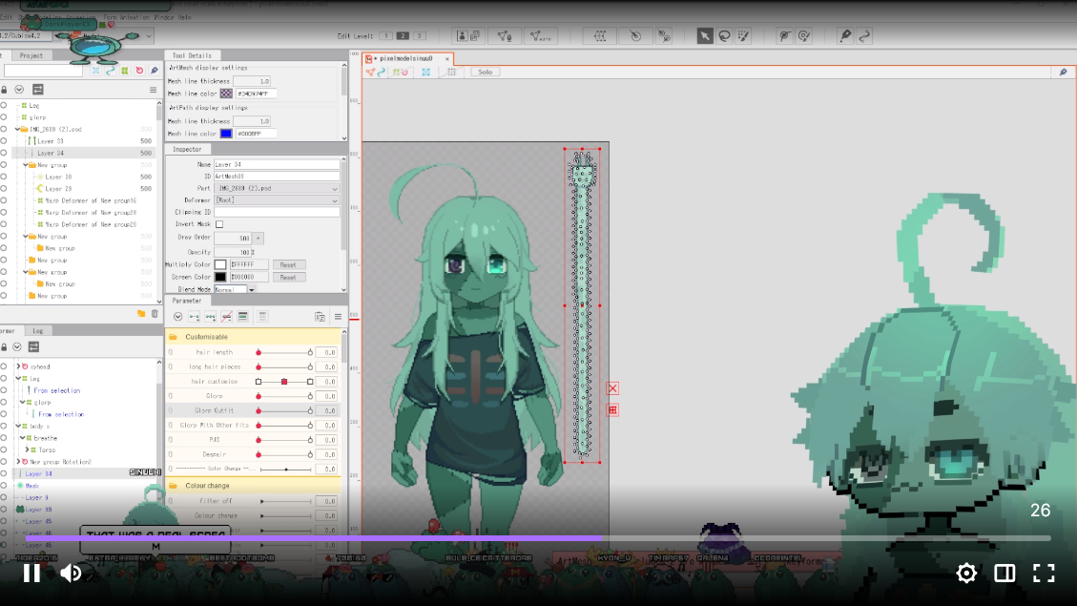Click the Create Rotation Deformer icon

[x=635, y=36]
